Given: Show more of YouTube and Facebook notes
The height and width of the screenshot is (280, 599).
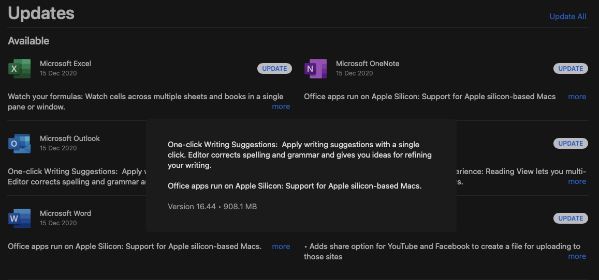Looking at the screenshot, I should (x=577, y=256).
